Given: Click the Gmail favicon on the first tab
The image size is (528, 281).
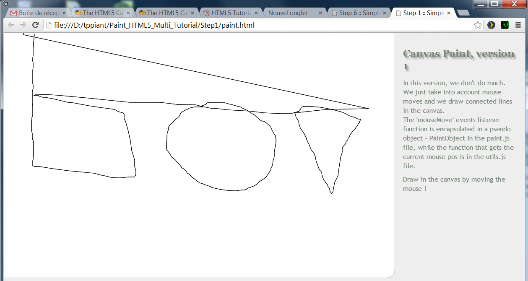Looking at the screenshot, I should (x=13, y=13).
